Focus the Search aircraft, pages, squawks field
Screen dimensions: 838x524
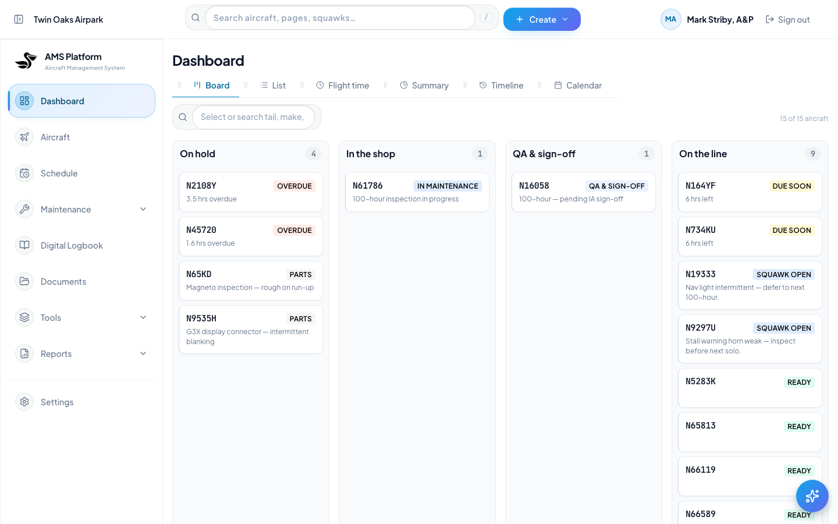(x=340, y=18)
